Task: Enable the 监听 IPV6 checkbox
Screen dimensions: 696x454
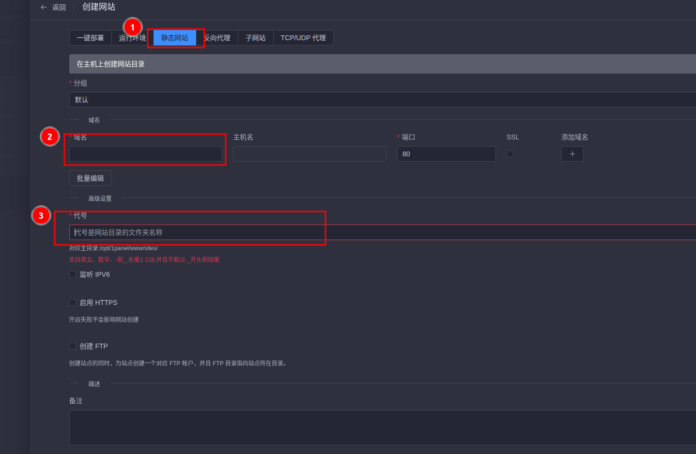Action: coord(73,274)
